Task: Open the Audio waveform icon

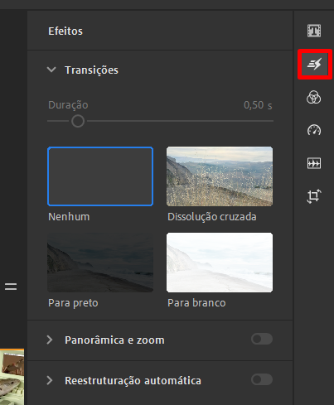Action: click(x=314, y=163)
